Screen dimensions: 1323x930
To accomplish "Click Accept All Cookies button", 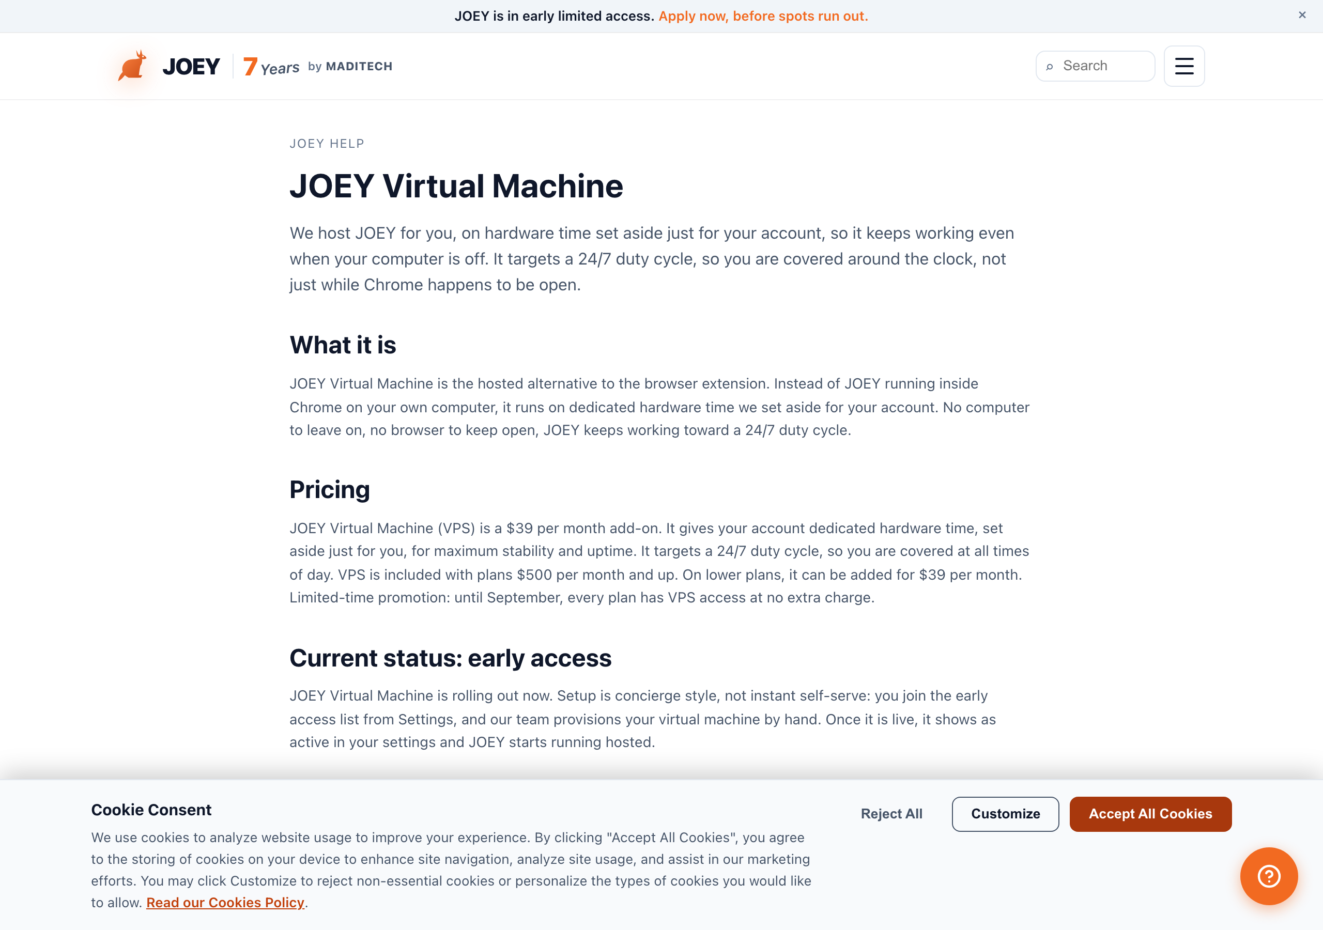I will 1150,814.
